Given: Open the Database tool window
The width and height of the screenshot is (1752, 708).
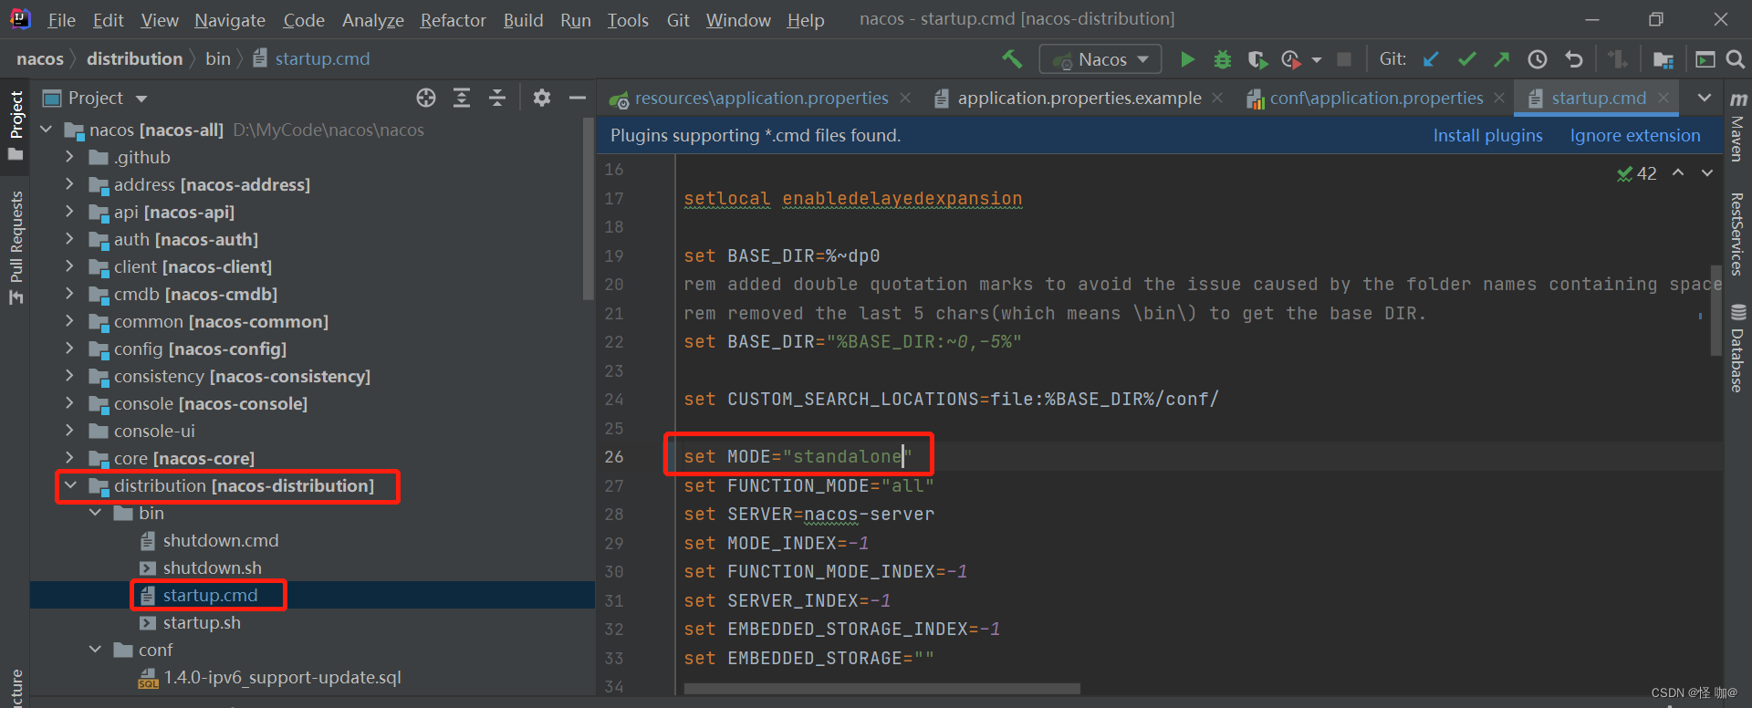Looking at the screenshot, I should [x=1737, y=349].
